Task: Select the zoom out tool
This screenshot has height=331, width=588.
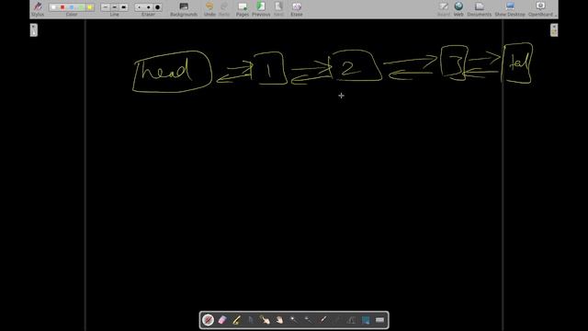Action: click(308, 320)
